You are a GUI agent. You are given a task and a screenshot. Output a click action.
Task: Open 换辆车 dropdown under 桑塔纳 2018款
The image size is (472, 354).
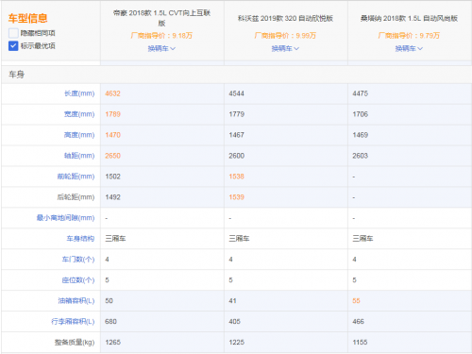tap(409, 48)
